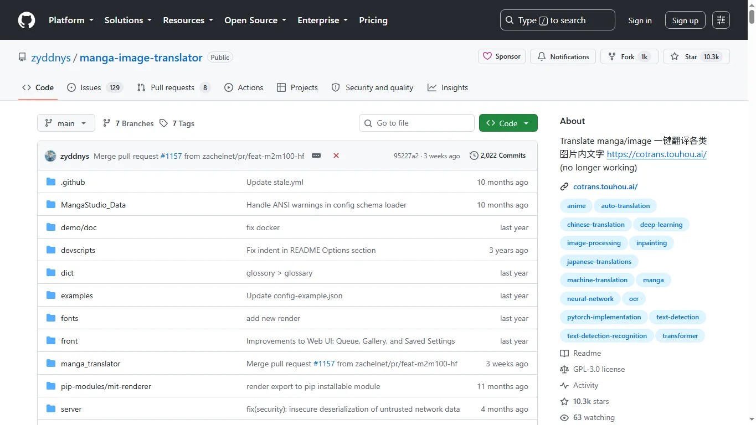The image size is (756, 425).
Task: Click the Pricing link in header
Action: coord(373,20)
